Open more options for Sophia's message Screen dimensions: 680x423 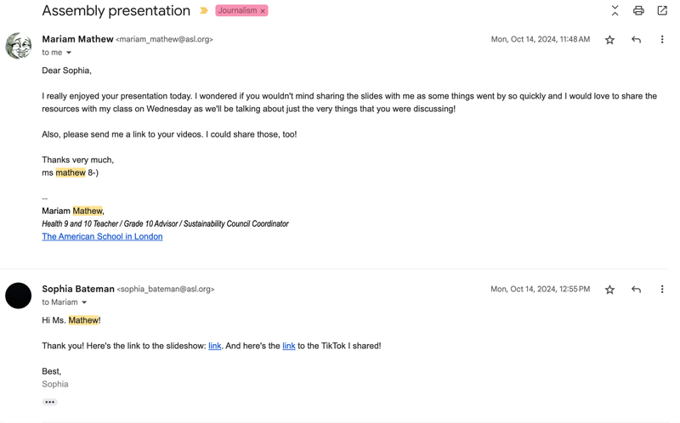coord(662,290)
